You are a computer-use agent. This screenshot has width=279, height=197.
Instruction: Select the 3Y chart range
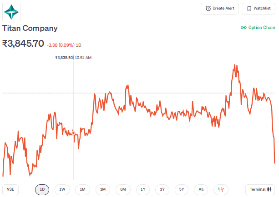pos(162,189)
